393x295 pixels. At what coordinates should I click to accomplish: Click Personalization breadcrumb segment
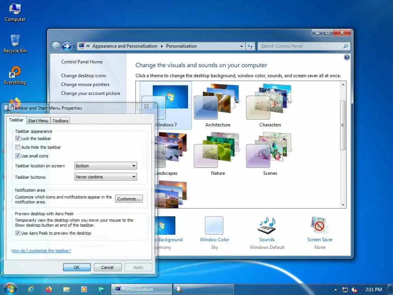tap(181, 46)
